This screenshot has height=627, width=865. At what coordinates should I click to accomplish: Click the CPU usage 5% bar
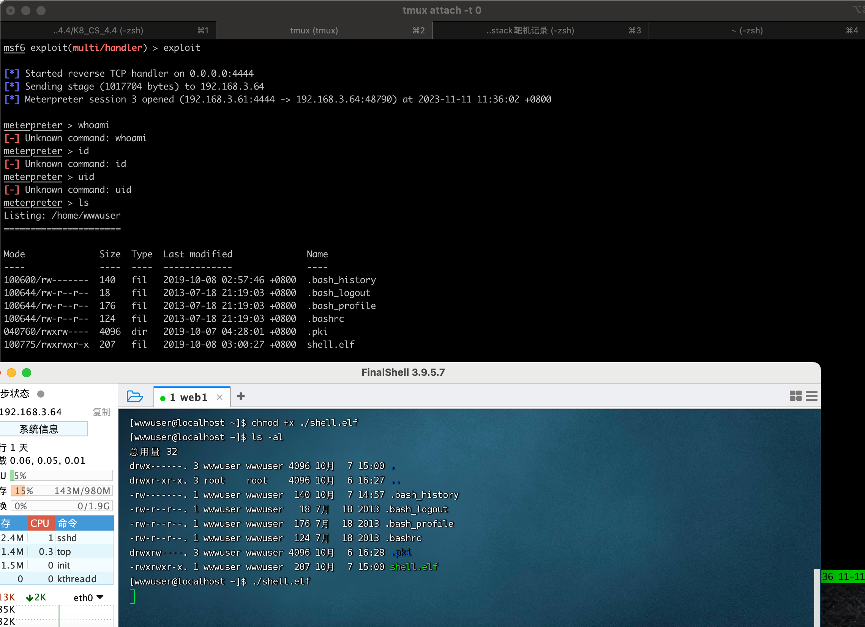62,475
